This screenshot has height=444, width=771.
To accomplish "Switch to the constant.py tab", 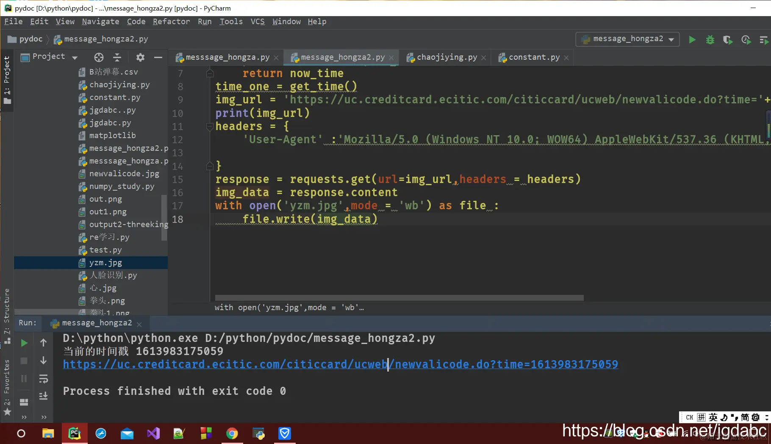I will coord(534,57).
